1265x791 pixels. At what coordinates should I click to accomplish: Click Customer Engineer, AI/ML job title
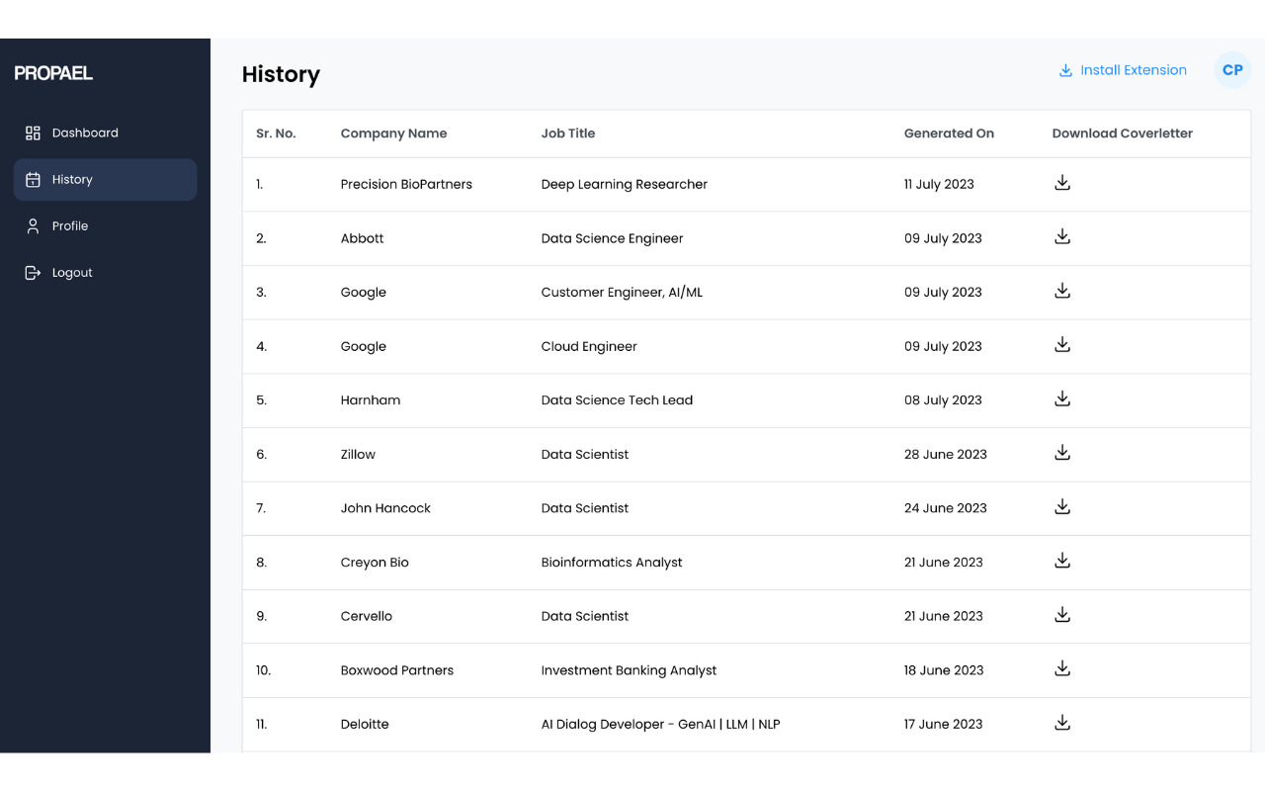coord(622,293)
